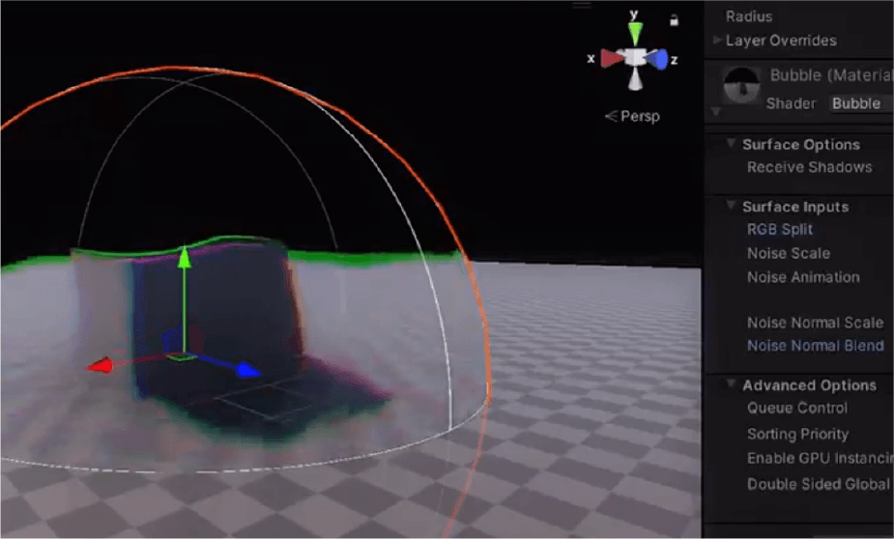This screenshot has width=894, height=539.
Task: Click the gray bottom cone on scene gizmo
Action: (635, 81)
